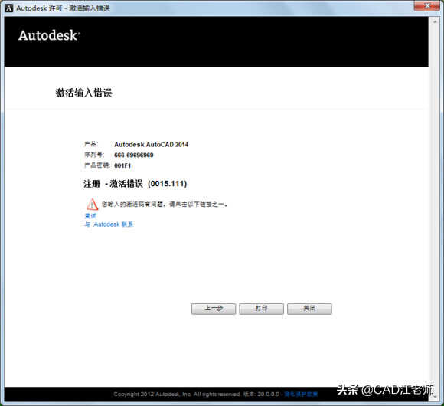444x406 pixels.
Task: Click the 打印 (Print) button
Action: click(x=261, y=309)
